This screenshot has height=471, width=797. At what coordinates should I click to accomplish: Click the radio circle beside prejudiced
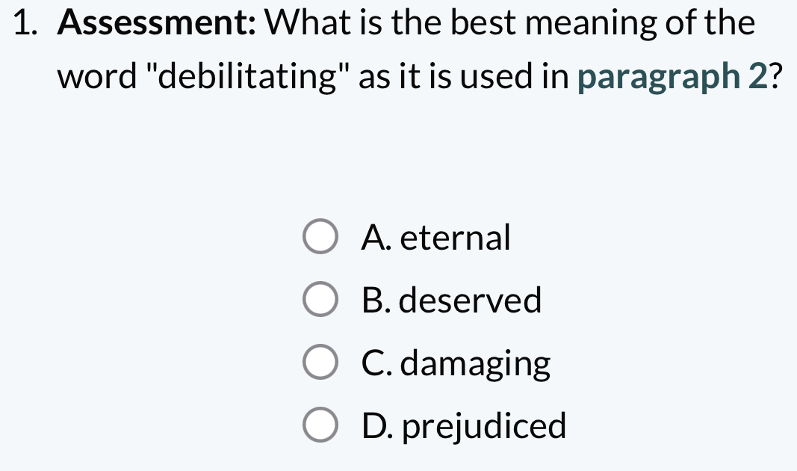(x=320, y=425)
